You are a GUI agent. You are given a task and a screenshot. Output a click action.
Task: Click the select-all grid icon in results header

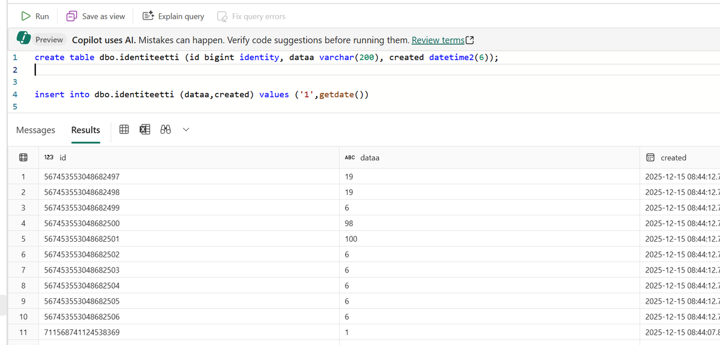click(x=23, y=158)
